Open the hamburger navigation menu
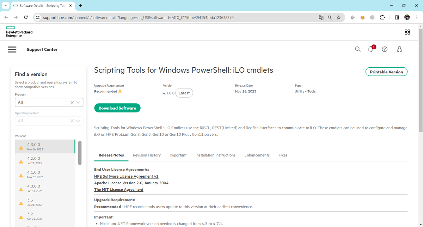Image resolution: width=423 pixels, height=227 pixels. pos(12,50)
